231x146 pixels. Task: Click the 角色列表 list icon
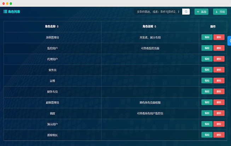(x=5, y=12)
